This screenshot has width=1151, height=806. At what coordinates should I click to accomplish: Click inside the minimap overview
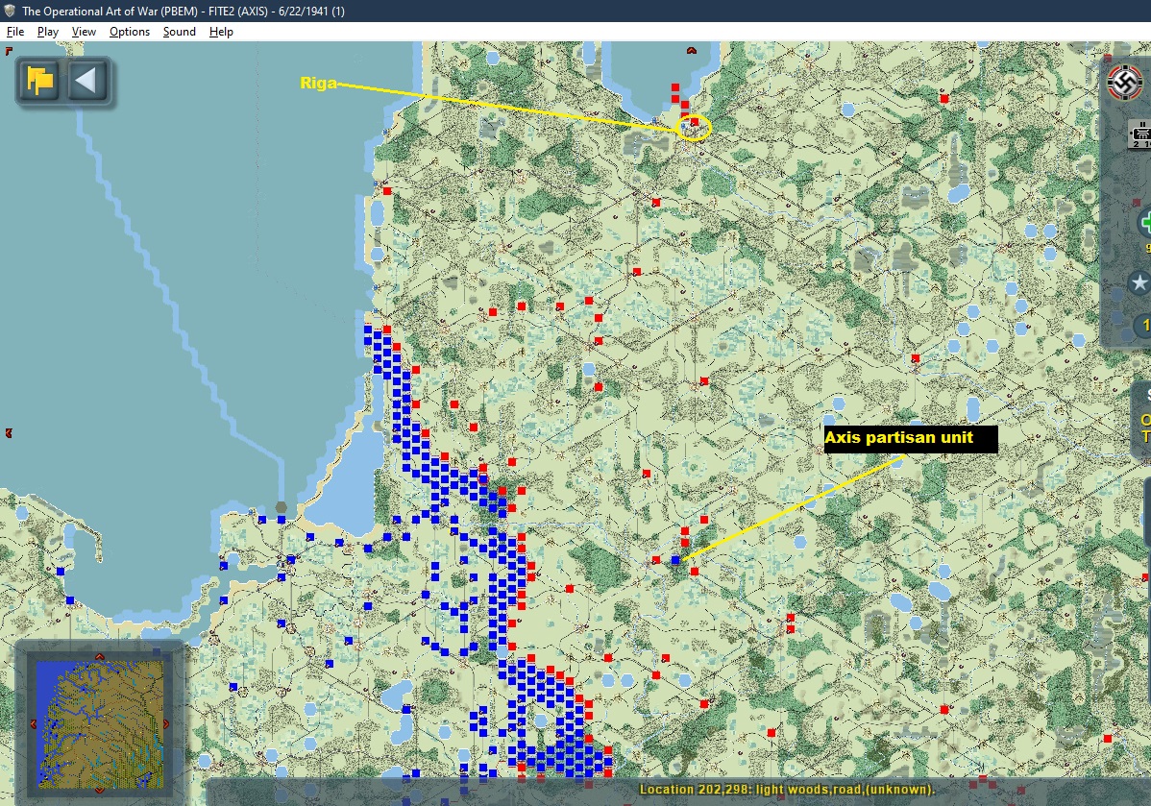click(99, 722)
